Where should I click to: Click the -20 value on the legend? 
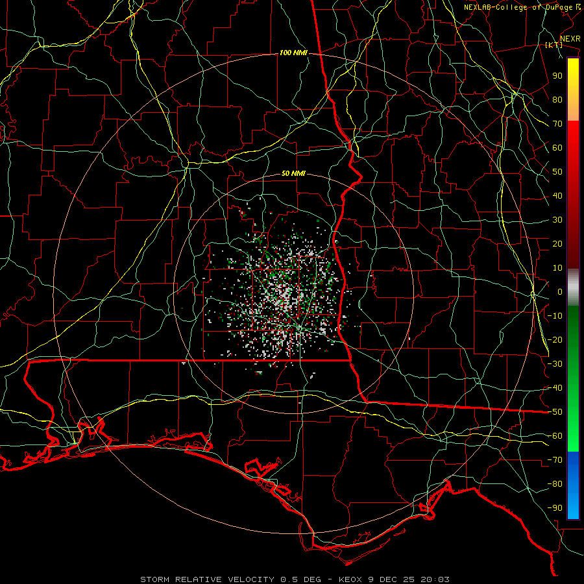[555, 340]
